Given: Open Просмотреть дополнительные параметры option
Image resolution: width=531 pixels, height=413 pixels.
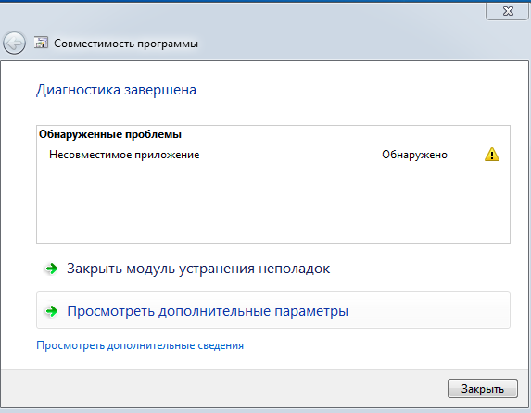Looking at the screenshot, I should click(x=273, y=309).
